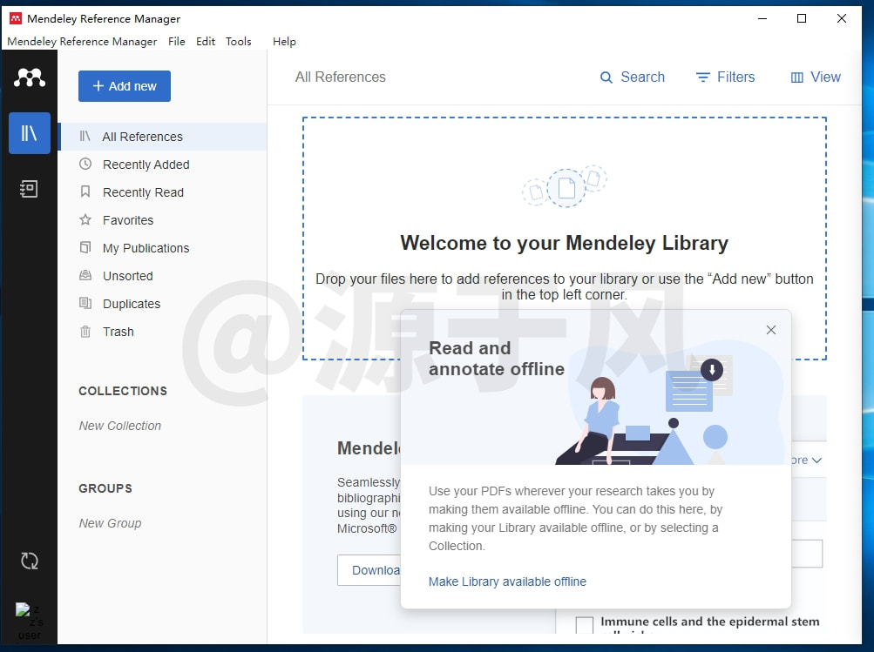Viewport: 874px width, 652px height.
Task: Tick the checkbox beside Immune cells reference
Action: (584, 624)
